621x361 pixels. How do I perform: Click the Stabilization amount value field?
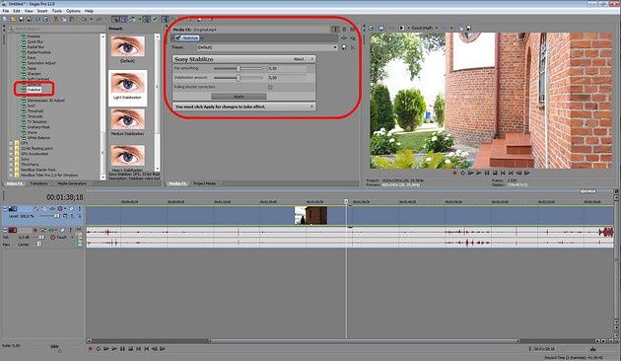point(287,78)
